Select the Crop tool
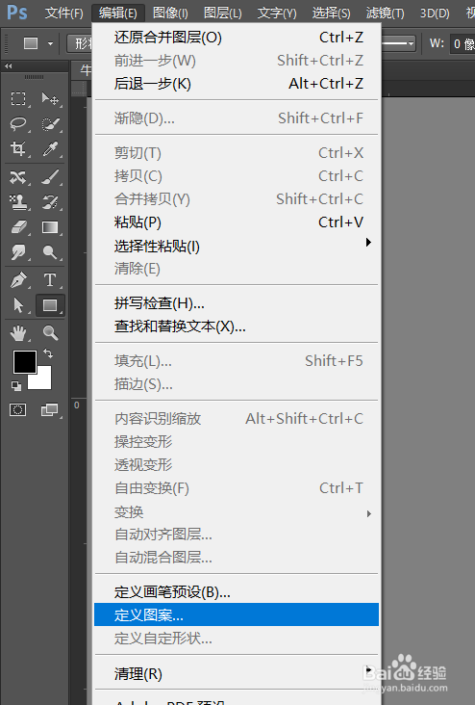 tap(18, 148)
